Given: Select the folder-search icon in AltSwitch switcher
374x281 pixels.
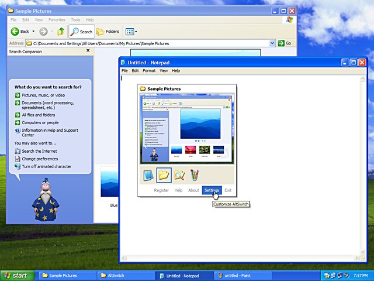Looking at the screenshot, I should (179, 175).
